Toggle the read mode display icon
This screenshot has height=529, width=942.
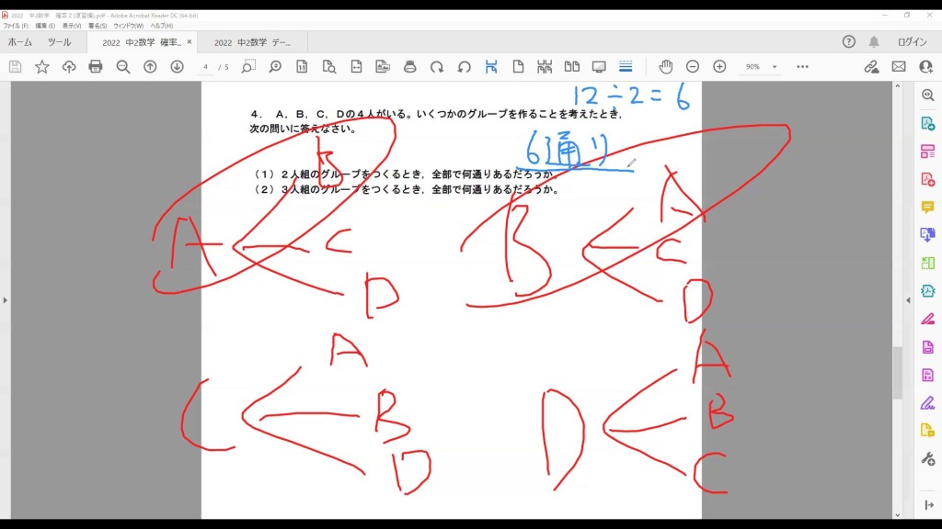(599, 67)
